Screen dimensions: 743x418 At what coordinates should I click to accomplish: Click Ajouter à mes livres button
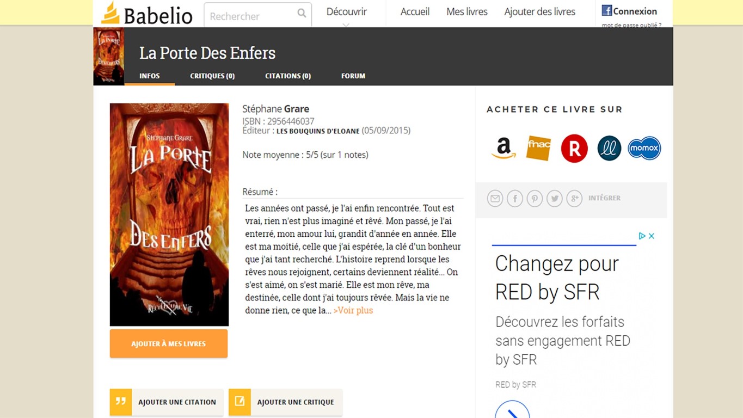tap(169, 343)
